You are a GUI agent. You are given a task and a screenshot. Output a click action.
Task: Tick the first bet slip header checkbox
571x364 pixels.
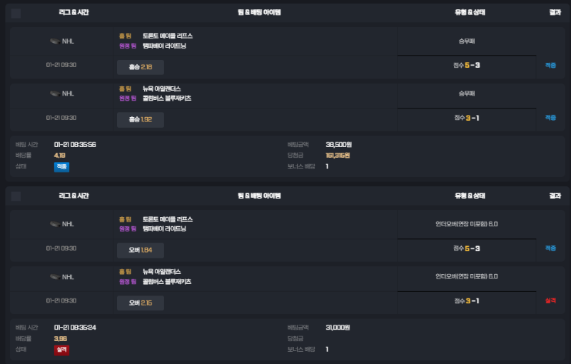pos(16,13)
